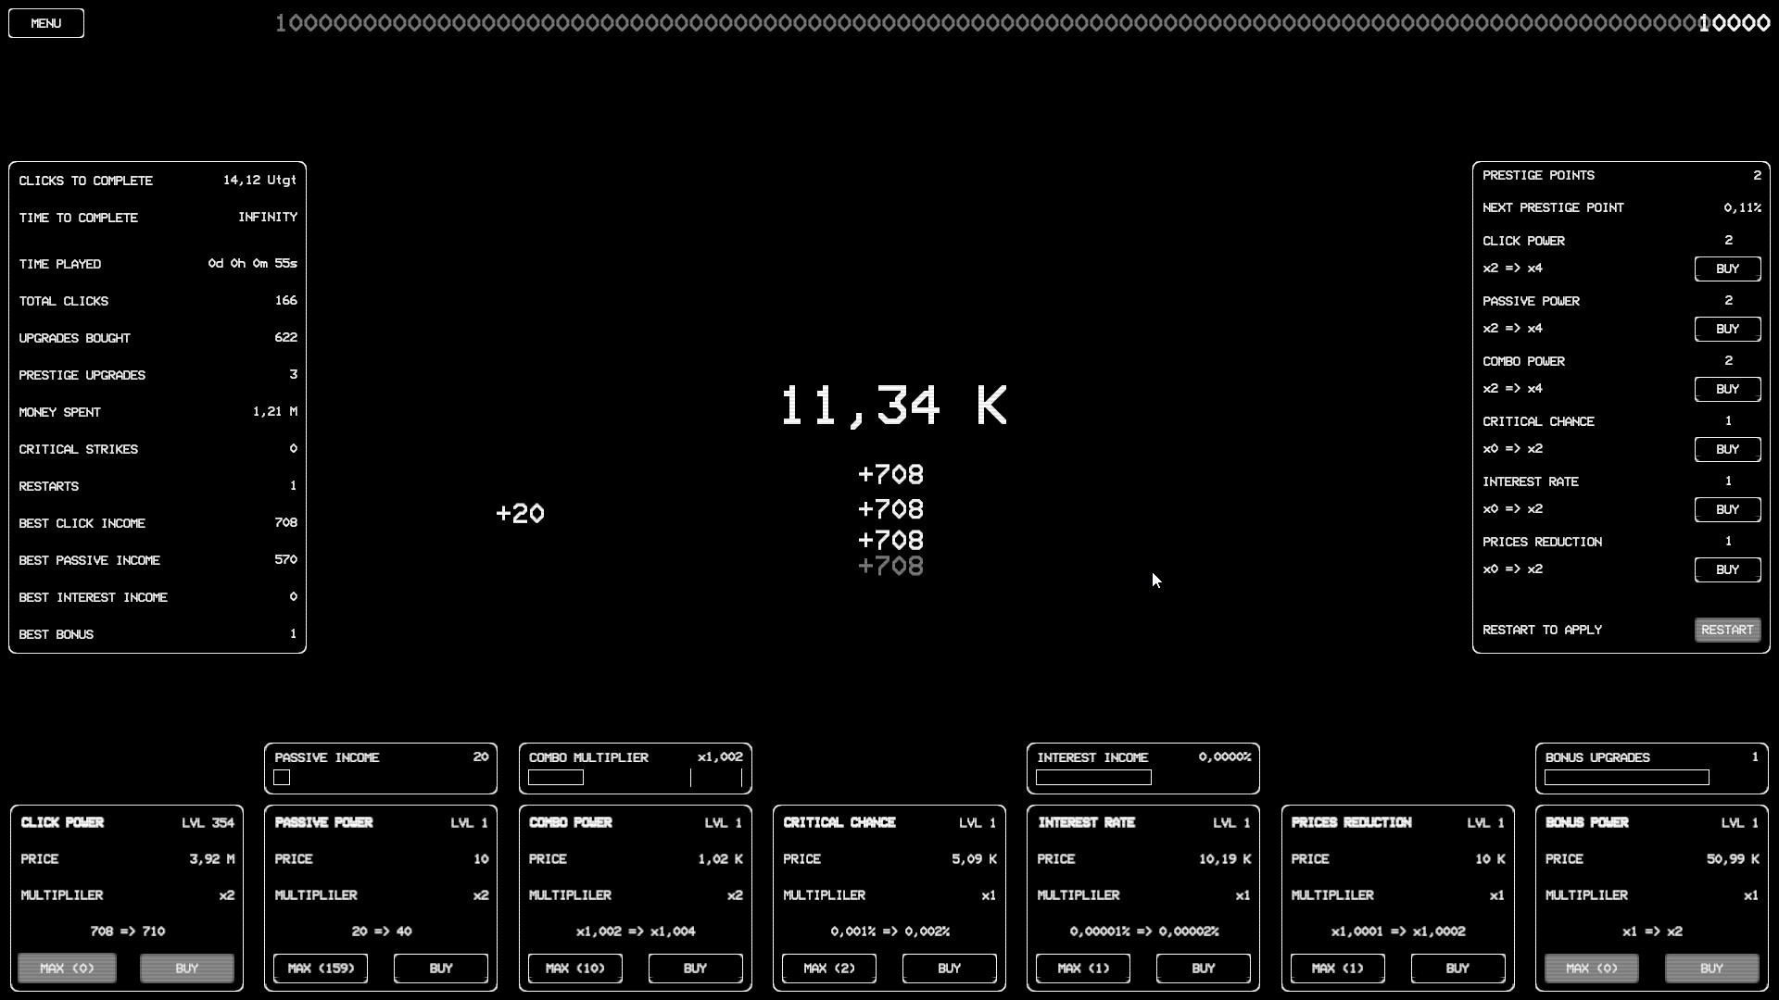Buy the Prices Reduction prestige upgrade
Screen dimensions: 1779x1000
coord(1727,569)
